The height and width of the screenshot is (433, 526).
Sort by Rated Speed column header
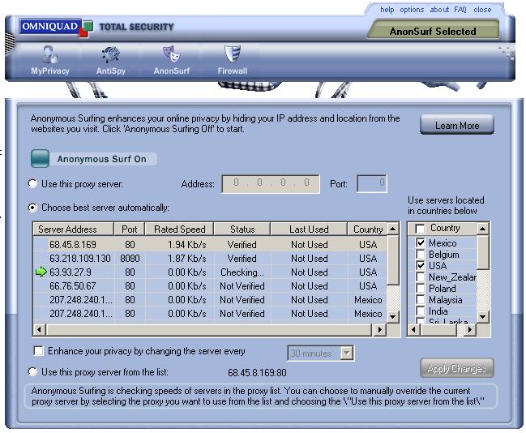coord(179,229)
